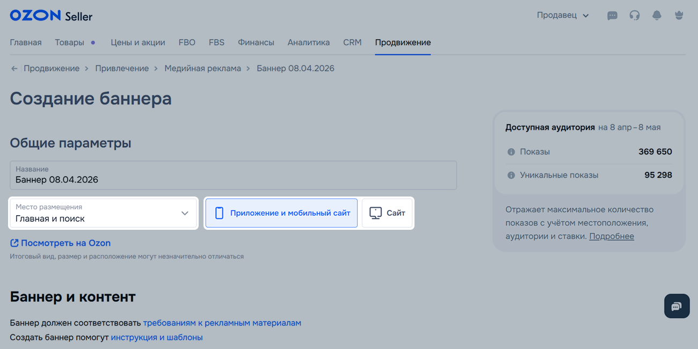Go to Финансы section
This screenshot has width=698, height=349.
[256, 42]
